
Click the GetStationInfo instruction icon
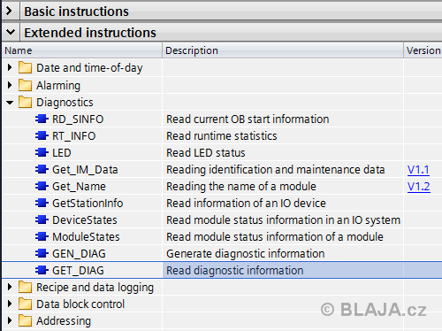tap(42, 203)
